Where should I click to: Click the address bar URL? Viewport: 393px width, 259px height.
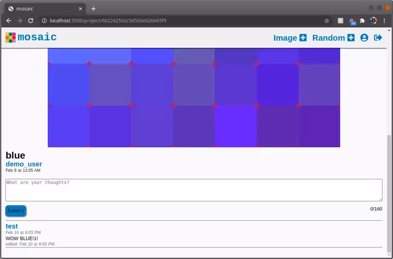[108, 21]
